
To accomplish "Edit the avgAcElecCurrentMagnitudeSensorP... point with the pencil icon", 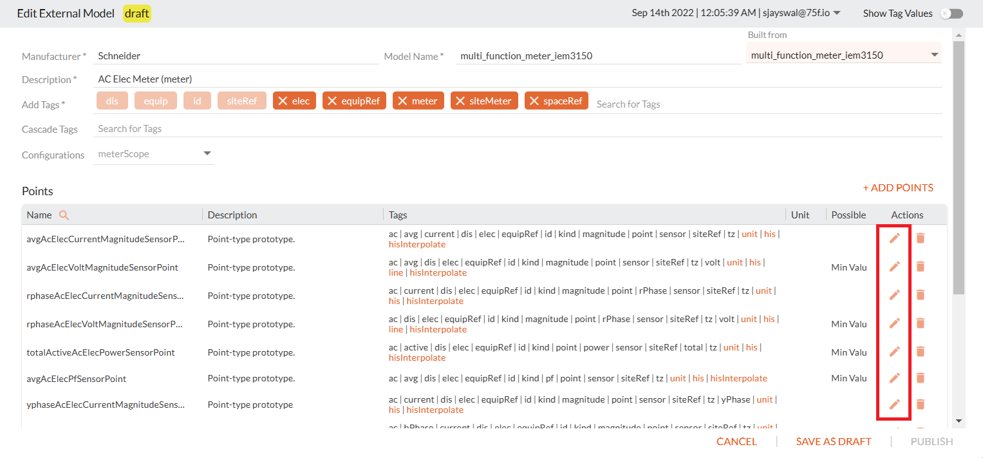I will (x=894, y=238).
